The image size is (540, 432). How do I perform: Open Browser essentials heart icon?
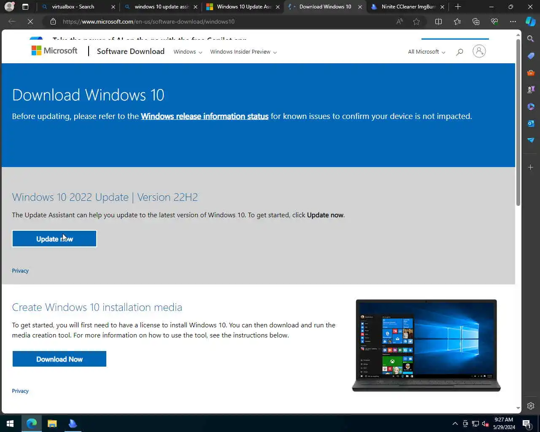point(494,22)
